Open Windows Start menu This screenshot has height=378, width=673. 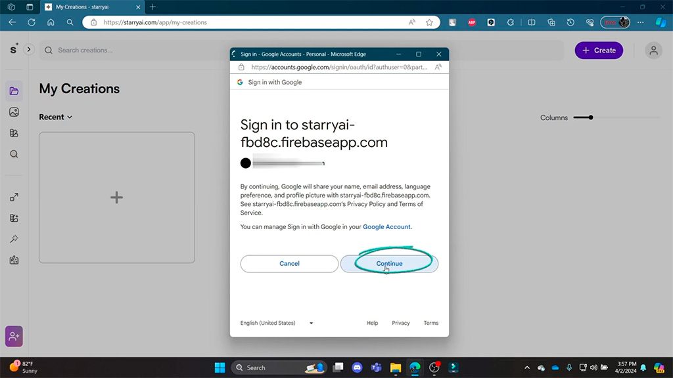pyautogui.click(x=220, y=367)
